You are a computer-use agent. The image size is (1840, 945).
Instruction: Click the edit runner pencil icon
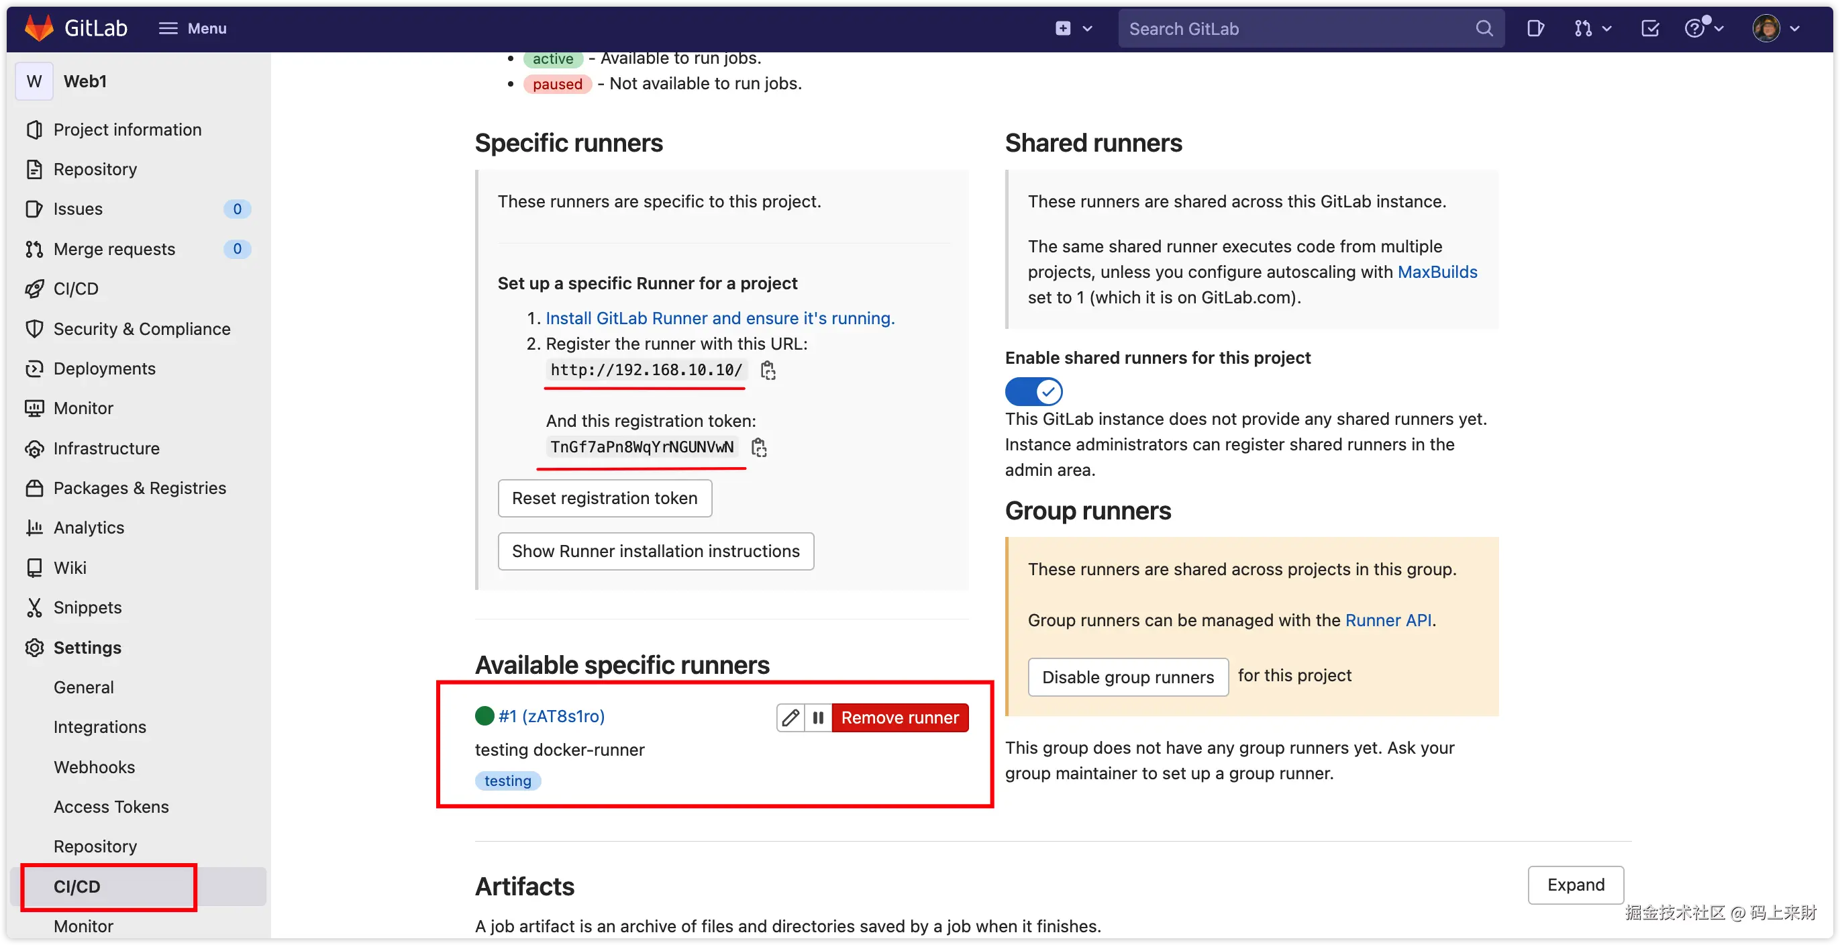tap(790, 717)
